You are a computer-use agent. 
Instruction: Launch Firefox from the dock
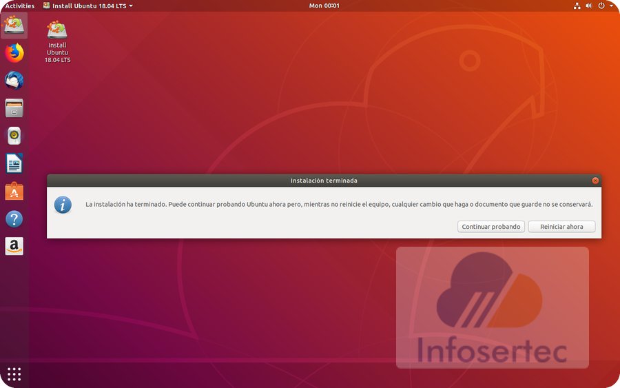click(x=14, y=53)
